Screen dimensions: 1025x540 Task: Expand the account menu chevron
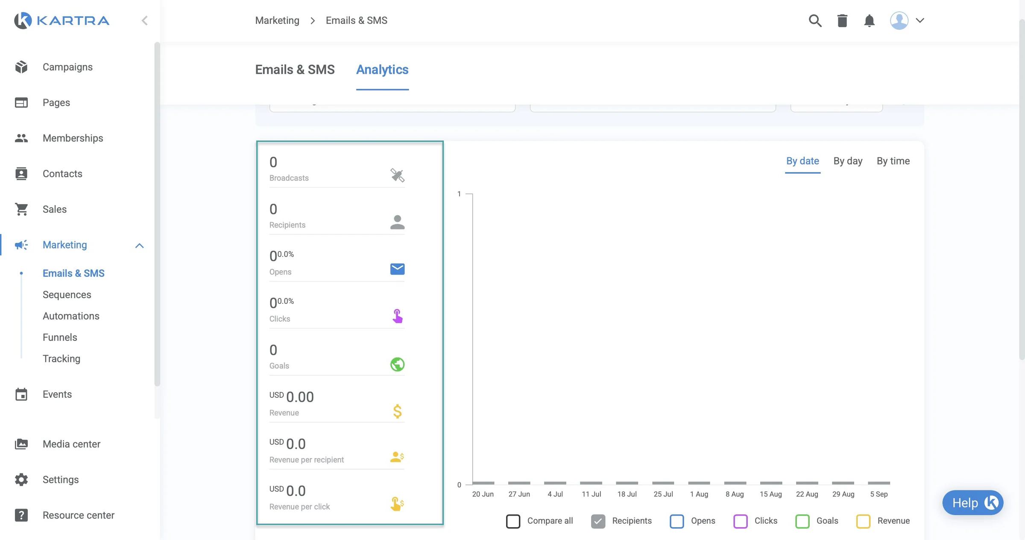(920, 20)
